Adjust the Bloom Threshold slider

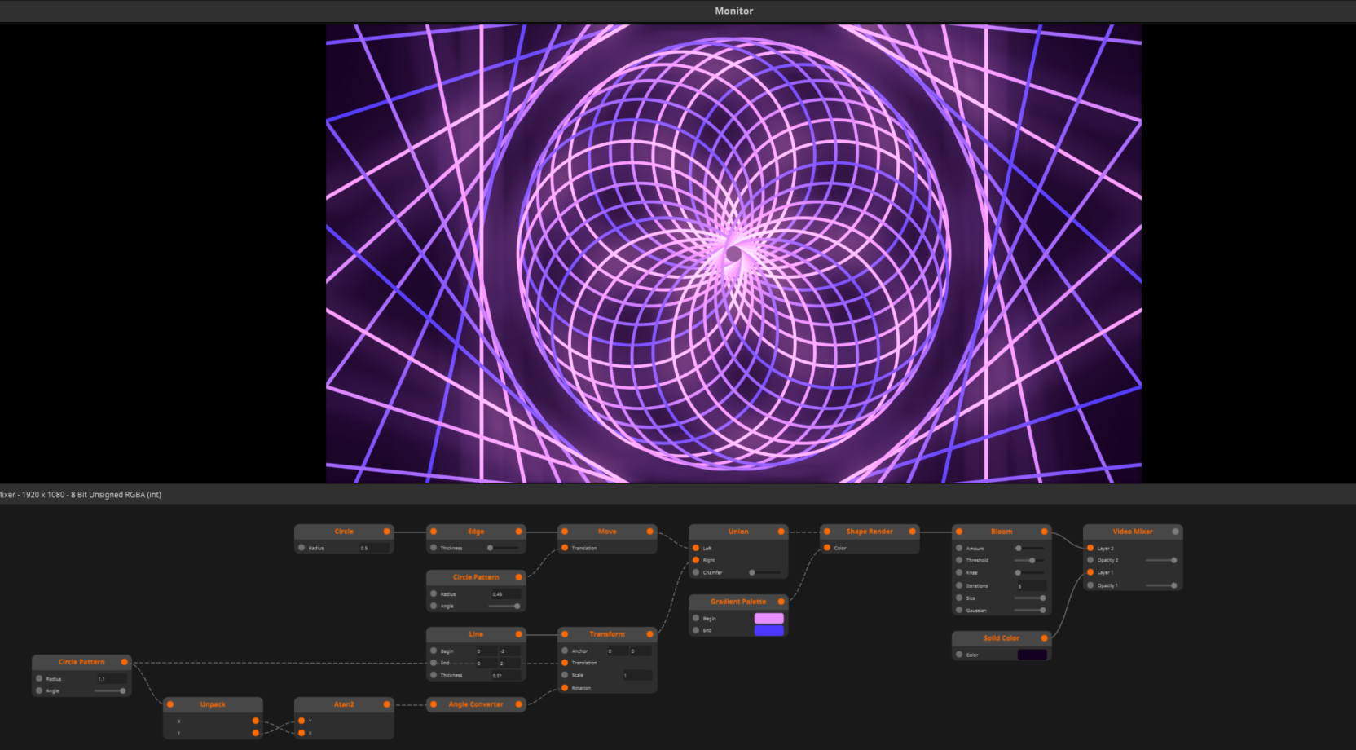click(x=1029, y=560)
